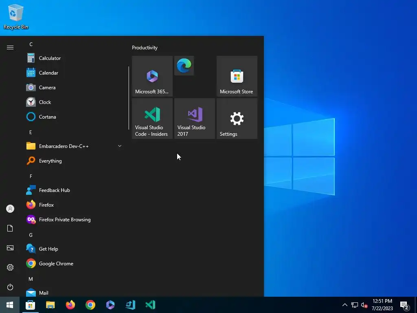Open the user account icon in Start sidebar
This screenshot has height=313, width=417.
(10, 209)
